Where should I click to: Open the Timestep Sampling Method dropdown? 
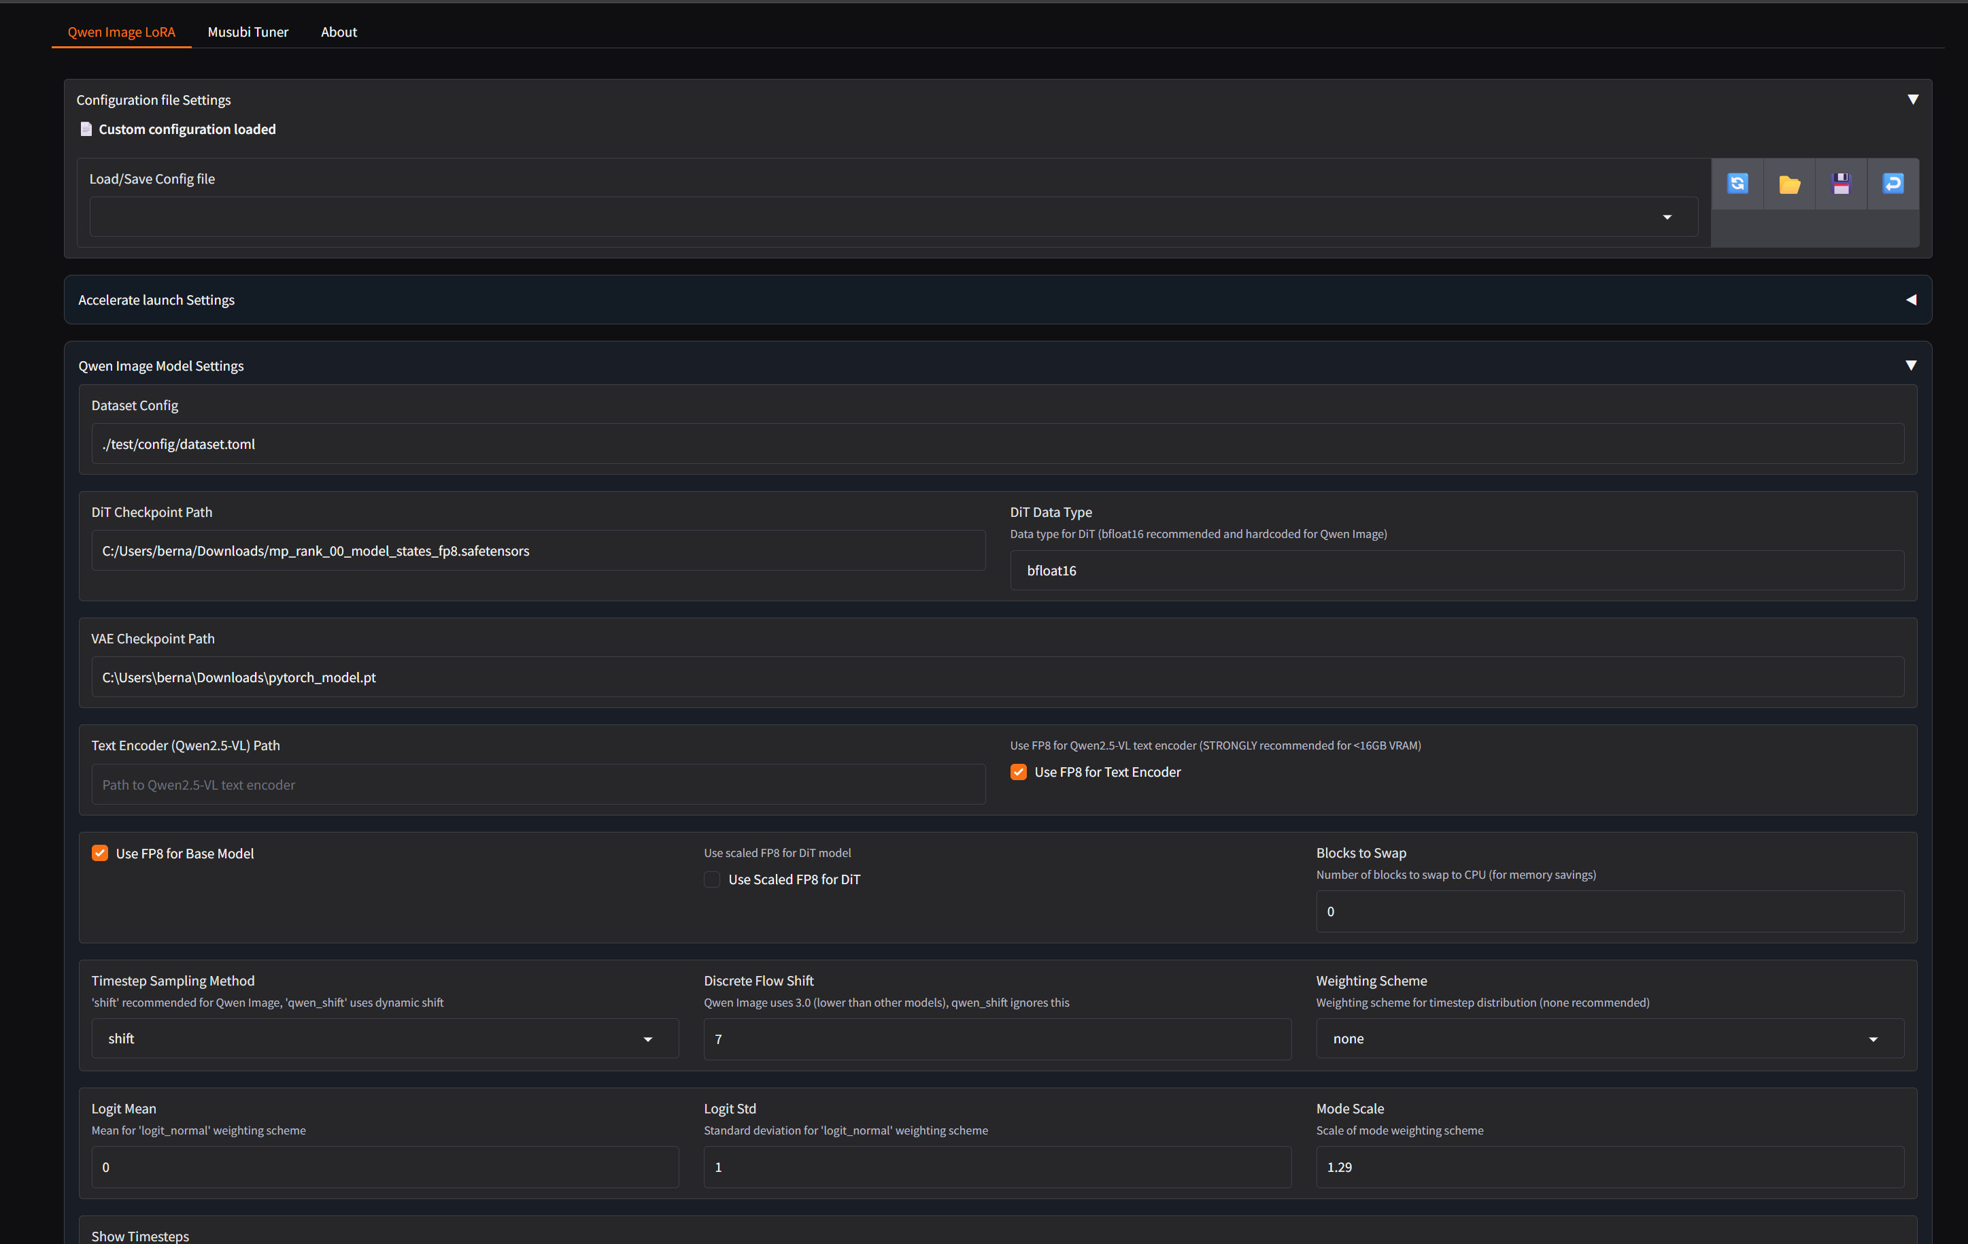(x=647, y=1039)
